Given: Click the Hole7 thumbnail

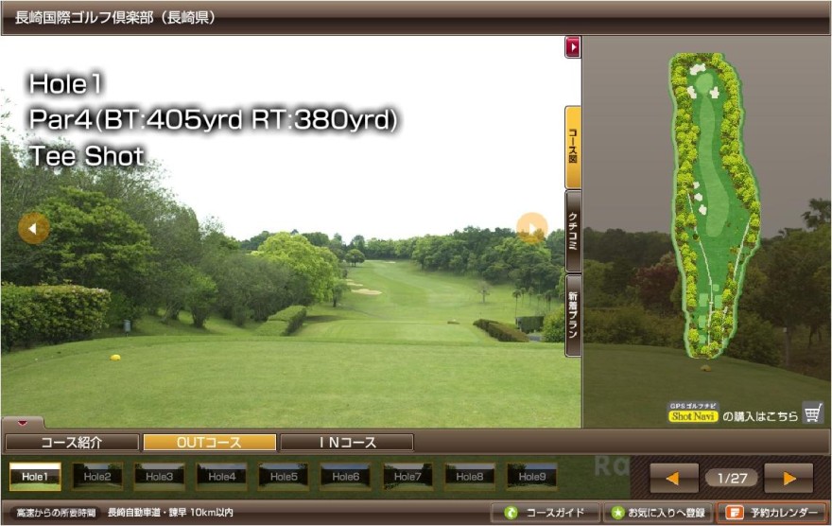Looking at the screenshot, I should (x=407, y=477).
